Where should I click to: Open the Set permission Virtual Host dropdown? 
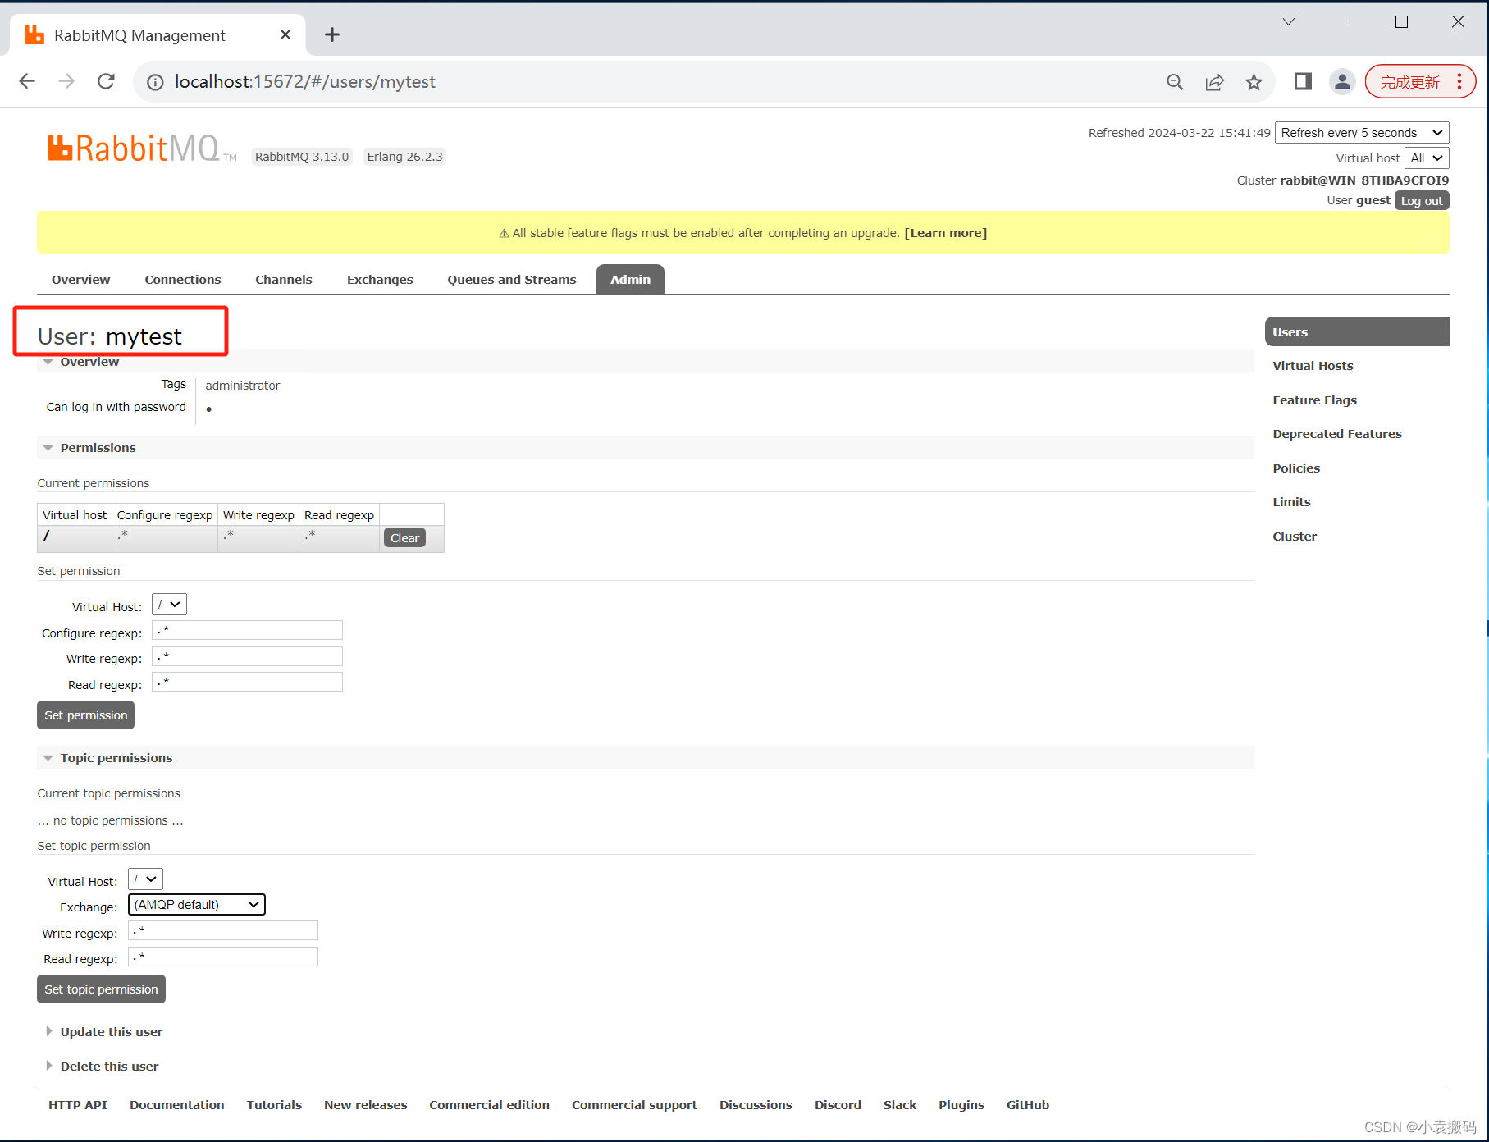169,605
